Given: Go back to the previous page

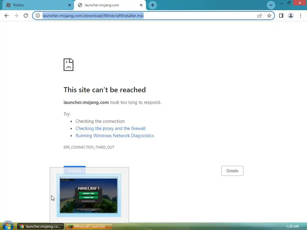Looking at the screenshot, I should pos(7,16).
